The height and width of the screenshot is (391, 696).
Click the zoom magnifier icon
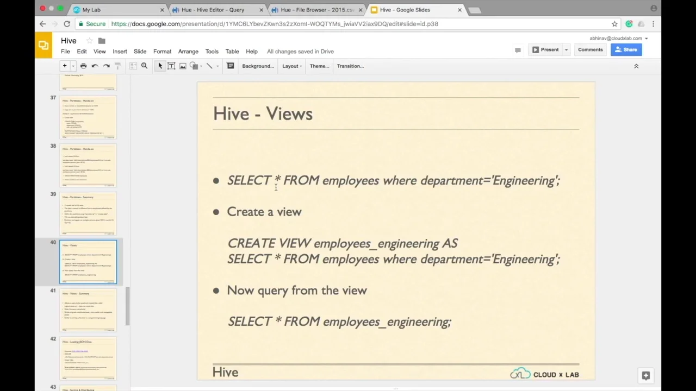144,66
